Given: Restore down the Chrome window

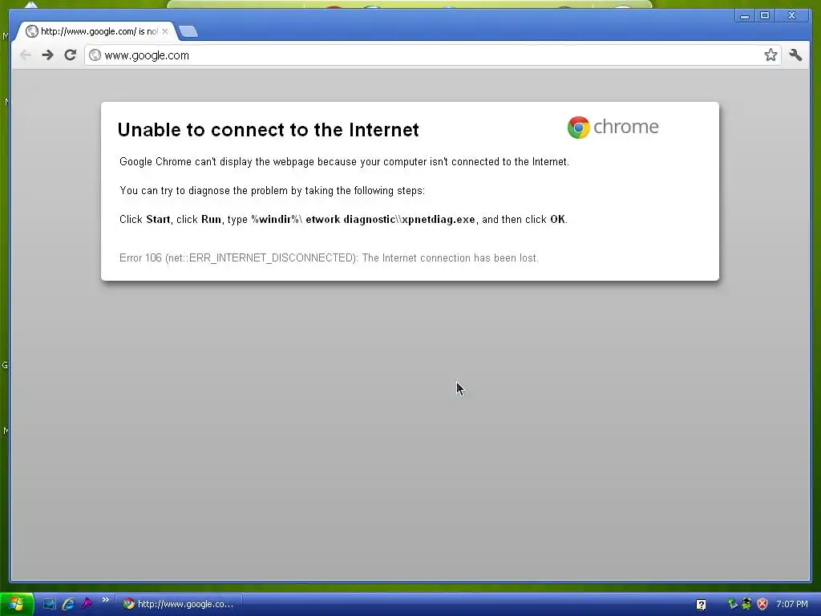Looking at the screenshot, I should pyautogui.click(x=765, y=16).
